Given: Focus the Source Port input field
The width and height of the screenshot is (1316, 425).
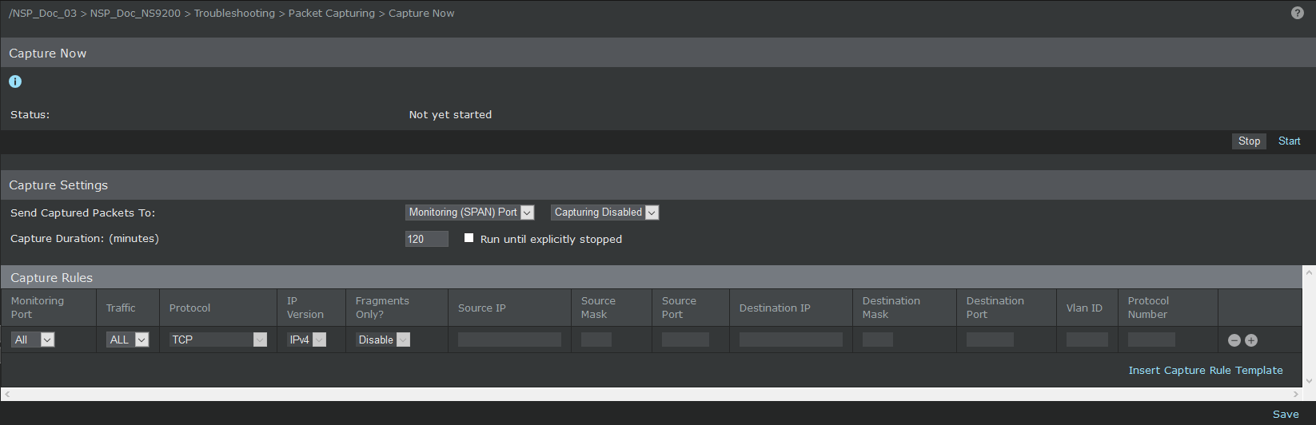Looking at the screenshot, I should click(685, 340).
